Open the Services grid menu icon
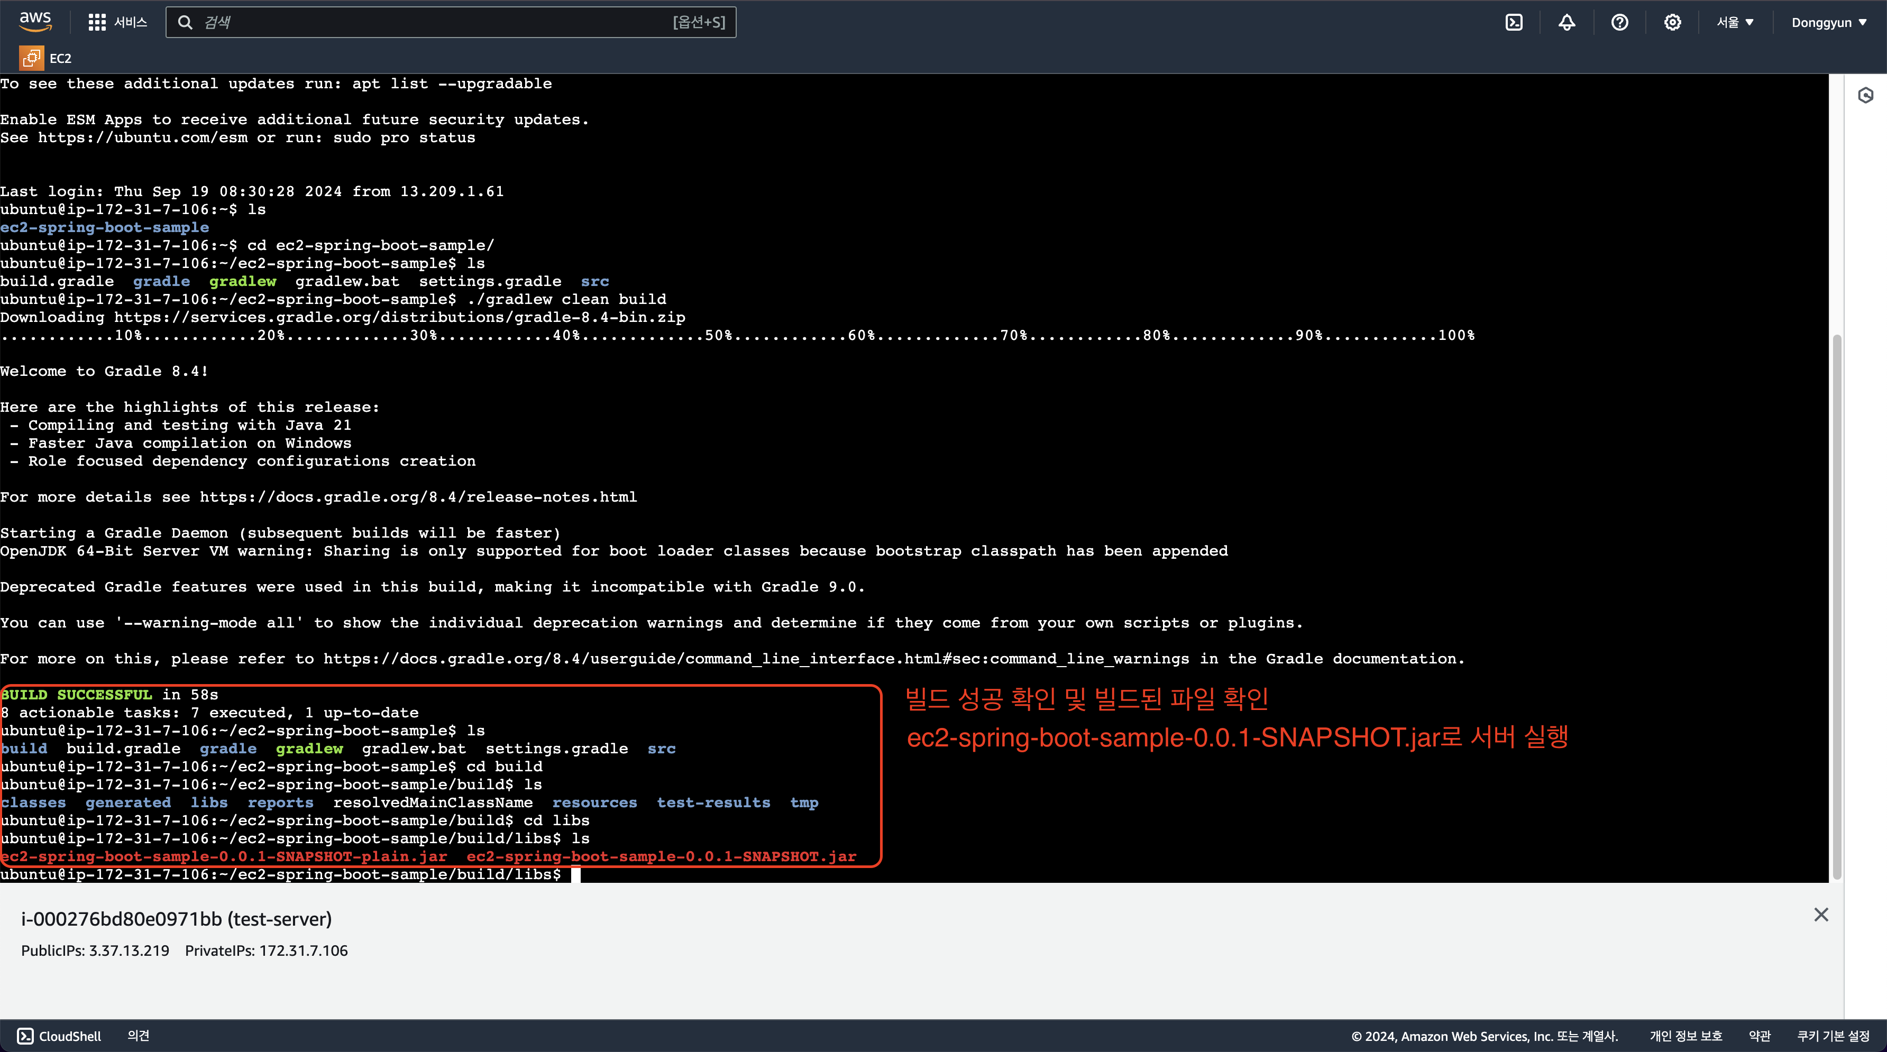 pos(97,23)
